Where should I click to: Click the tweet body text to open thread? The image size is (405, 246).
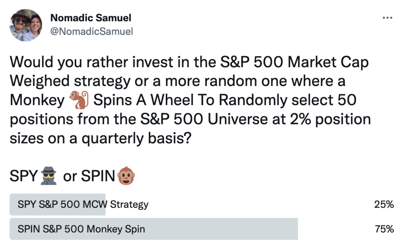(x=190, y=99)
